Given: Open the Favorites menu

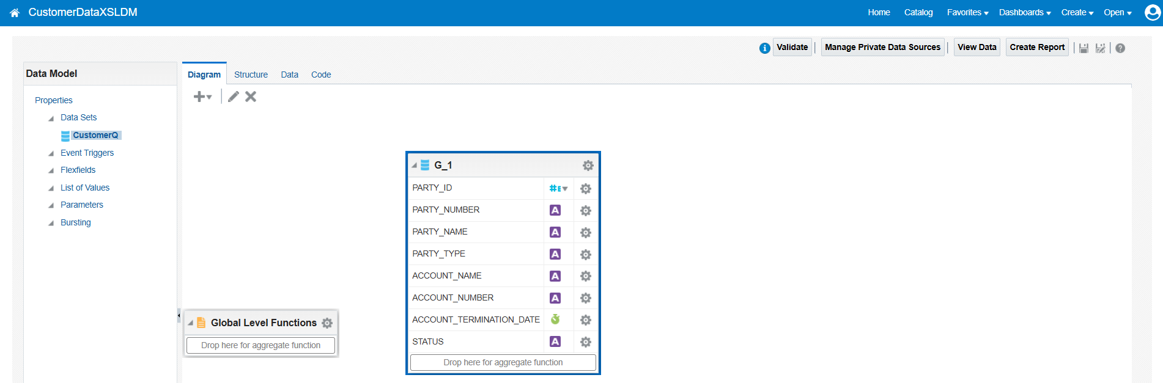Looking at the screenshot, I should point(967,12).
